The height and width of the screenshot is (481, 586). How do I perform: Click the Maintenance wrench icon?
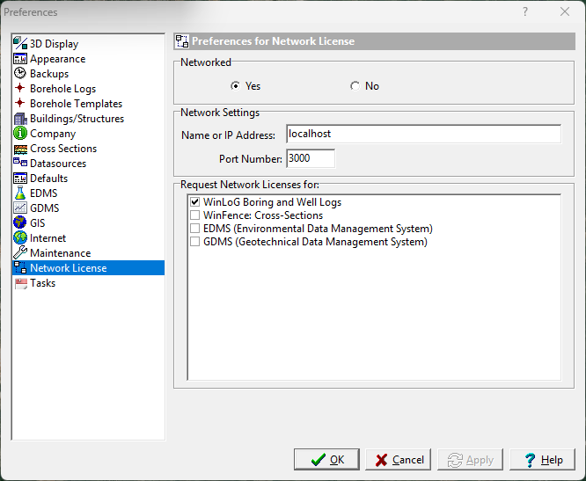[20, 253]
